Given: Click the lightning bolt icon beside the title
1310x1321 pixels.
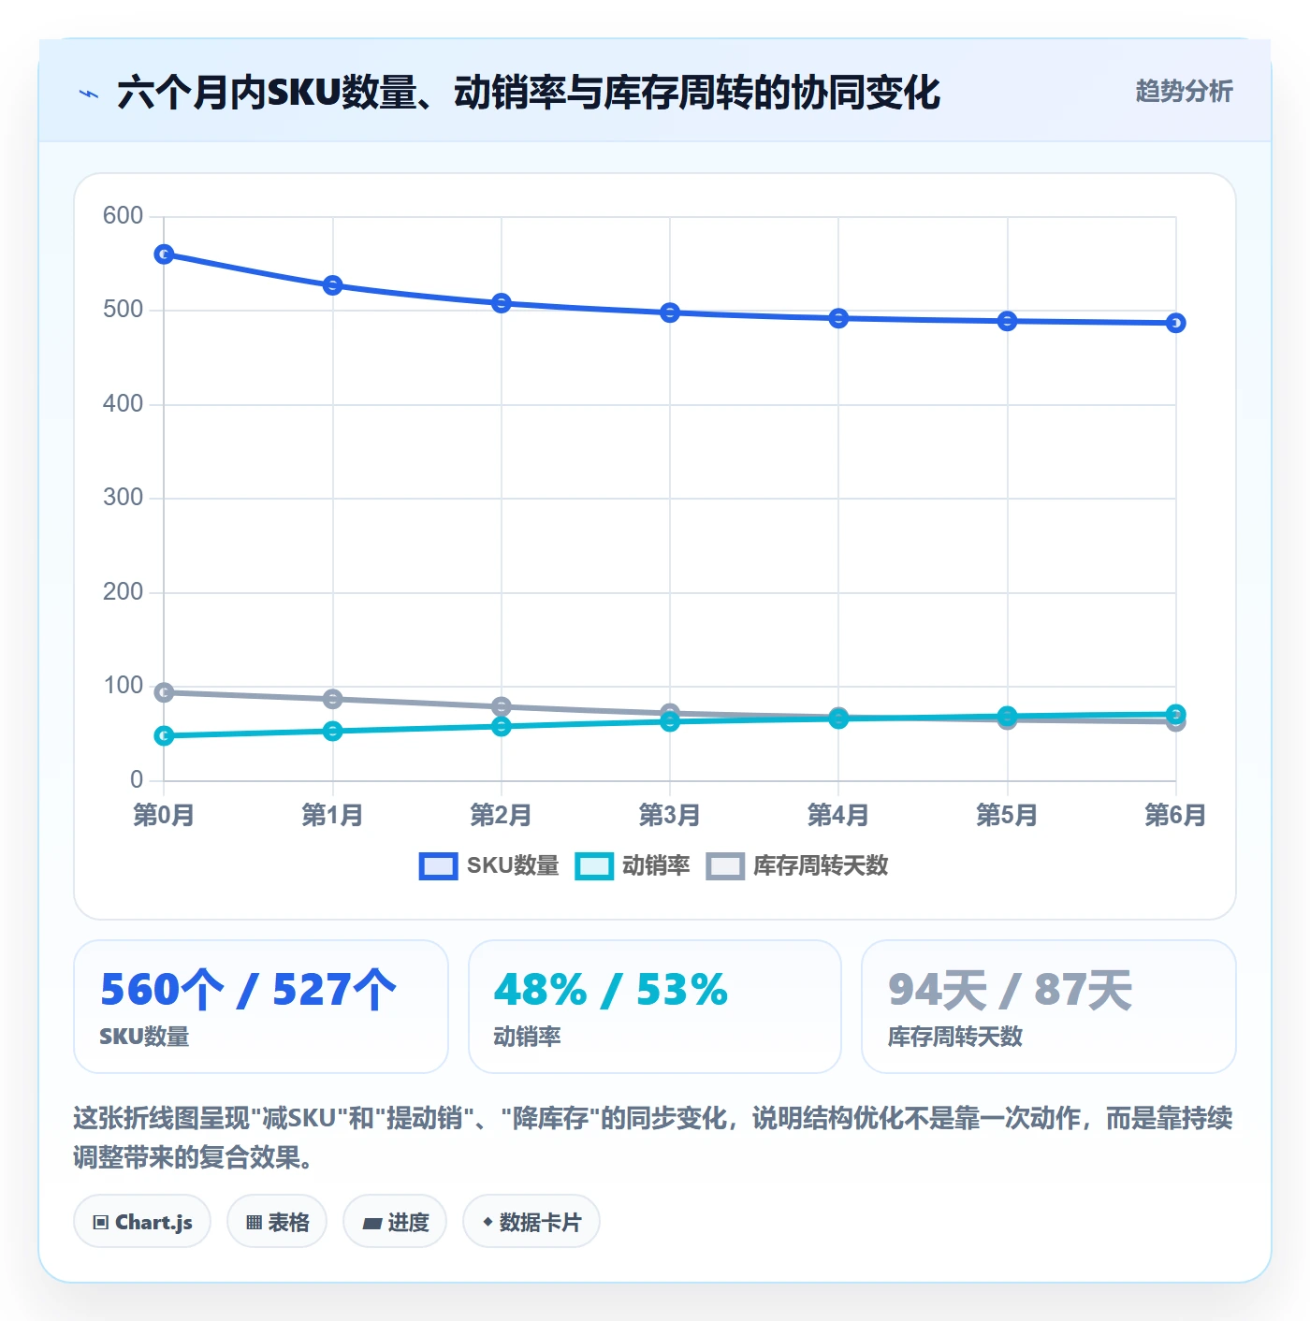Looking at the screenshot, I should (89, 94).
